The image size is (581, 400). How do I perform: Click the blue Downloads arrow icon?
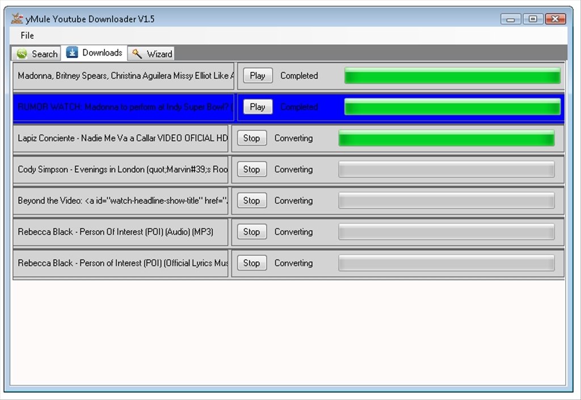point(72,52)
